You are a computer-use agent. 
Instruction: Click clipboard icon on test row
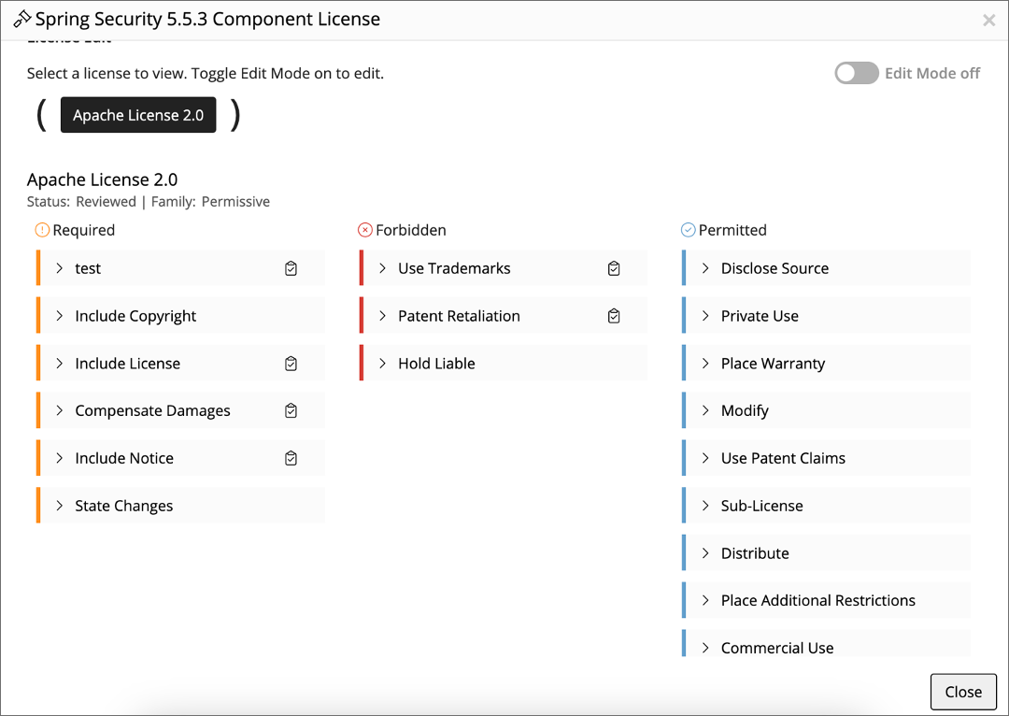click(x=291, y=268)
